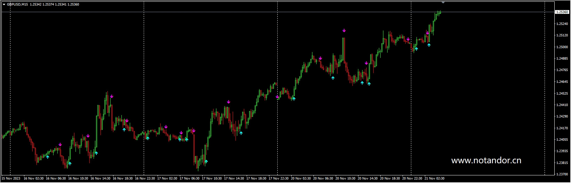Screen dimensions: 571x183
Task: Click the cyan arrow below the lowest candle
Action: tap(206, 162)
